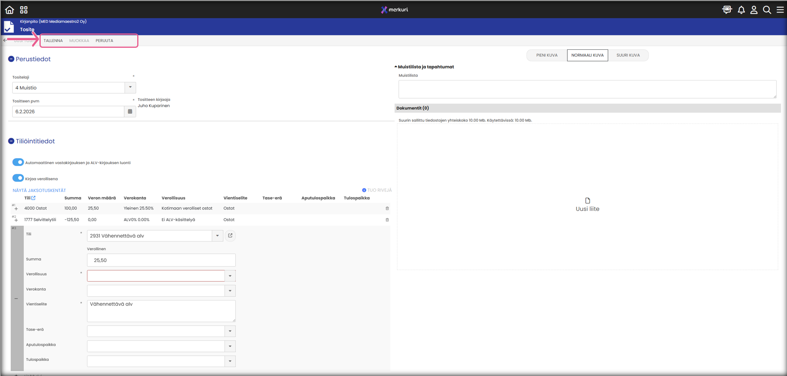Screen dimensions: 787x376
Task: Open the notifications bell icon
Action: tap(741, 10)
